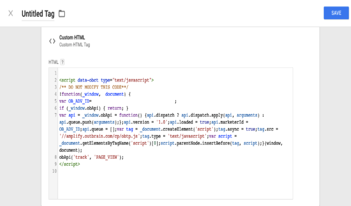Save the tag with the SAVE button

pyautogui.click(x=336, y=13)
